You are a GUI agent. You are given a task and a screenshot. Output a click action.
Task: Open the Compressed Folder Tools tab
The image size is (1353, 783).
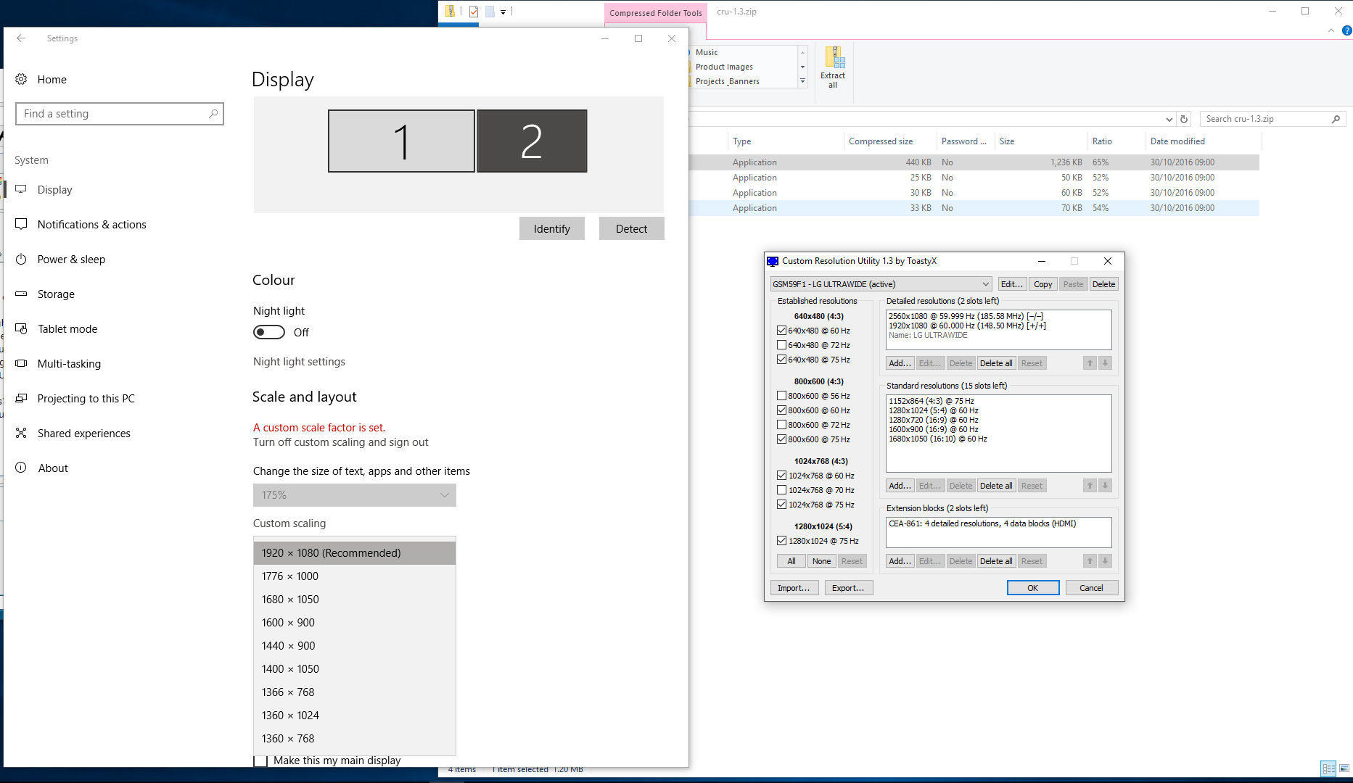point(655,13)
